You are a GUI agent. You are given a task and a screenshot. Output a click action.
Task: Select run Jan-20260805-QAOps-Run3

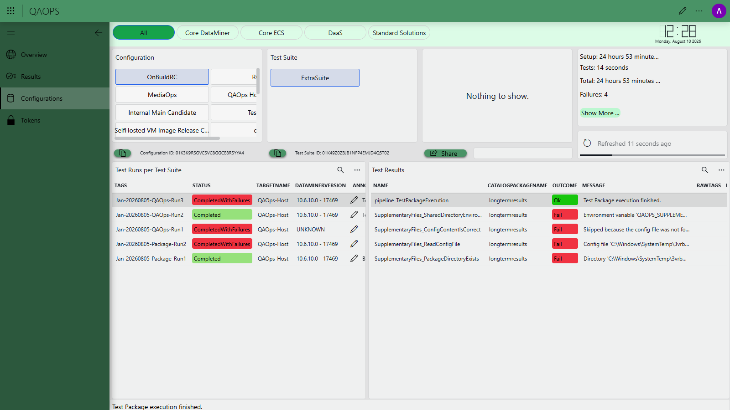[x=239, y=200]
